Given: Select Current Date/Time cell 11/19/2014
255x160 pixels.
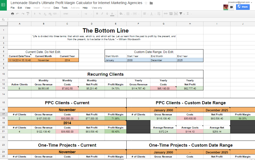Looking at the screenshot, I should pos(19,60).
